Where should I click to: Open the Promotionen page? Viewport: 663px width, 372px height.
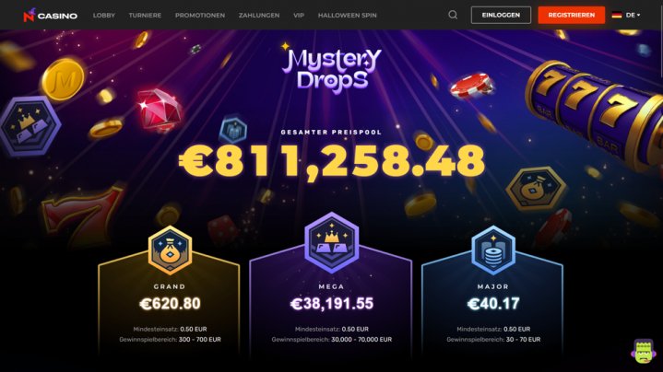point(200,16)
